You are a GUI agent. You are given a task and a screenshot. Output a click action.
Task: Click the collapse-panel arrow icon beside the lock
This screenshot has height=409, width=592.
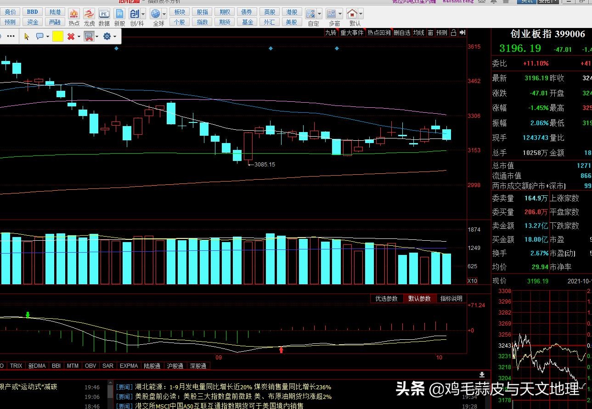[462, 33]
